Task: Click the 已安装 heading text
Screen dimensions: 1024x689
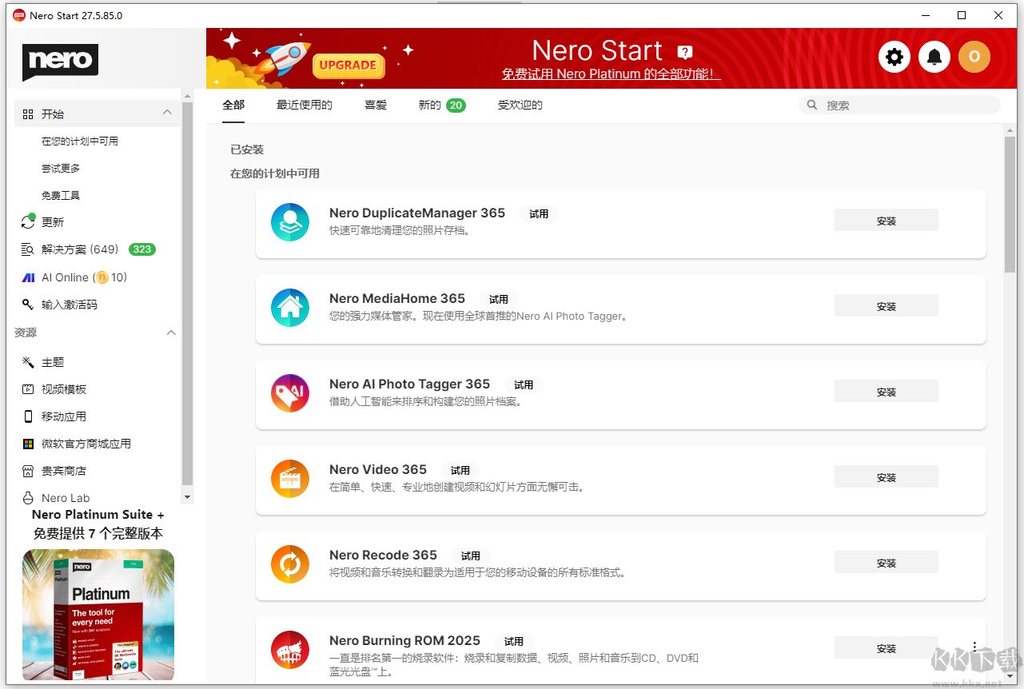Action: 247,149
